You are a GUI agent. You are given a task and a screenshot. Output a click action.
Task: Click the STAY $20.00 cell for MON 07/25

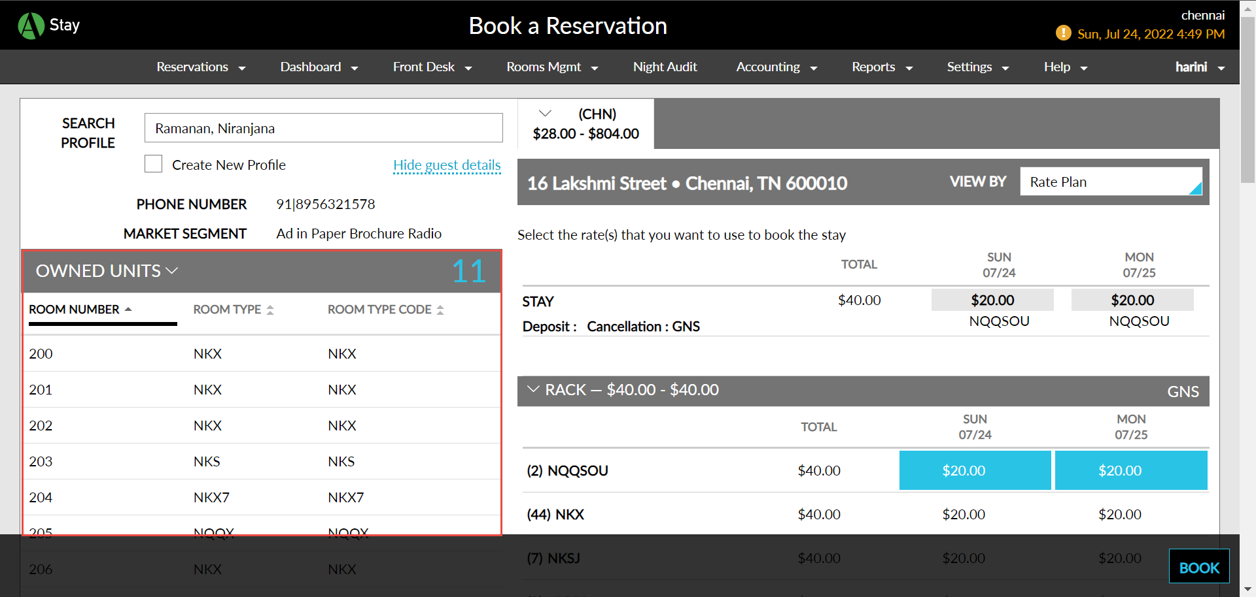tap(1132, 300)
